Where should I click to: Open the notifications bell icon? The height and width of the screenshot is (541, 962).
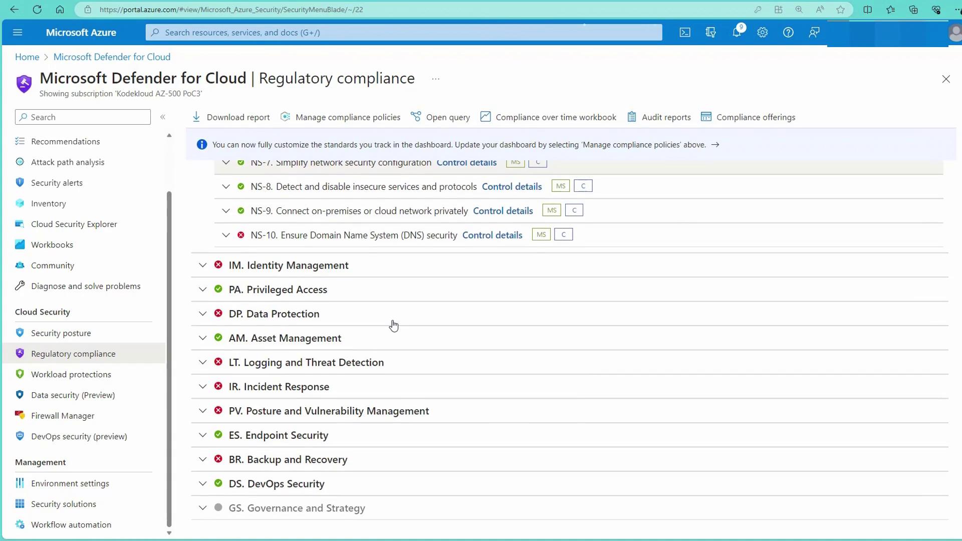737,33
